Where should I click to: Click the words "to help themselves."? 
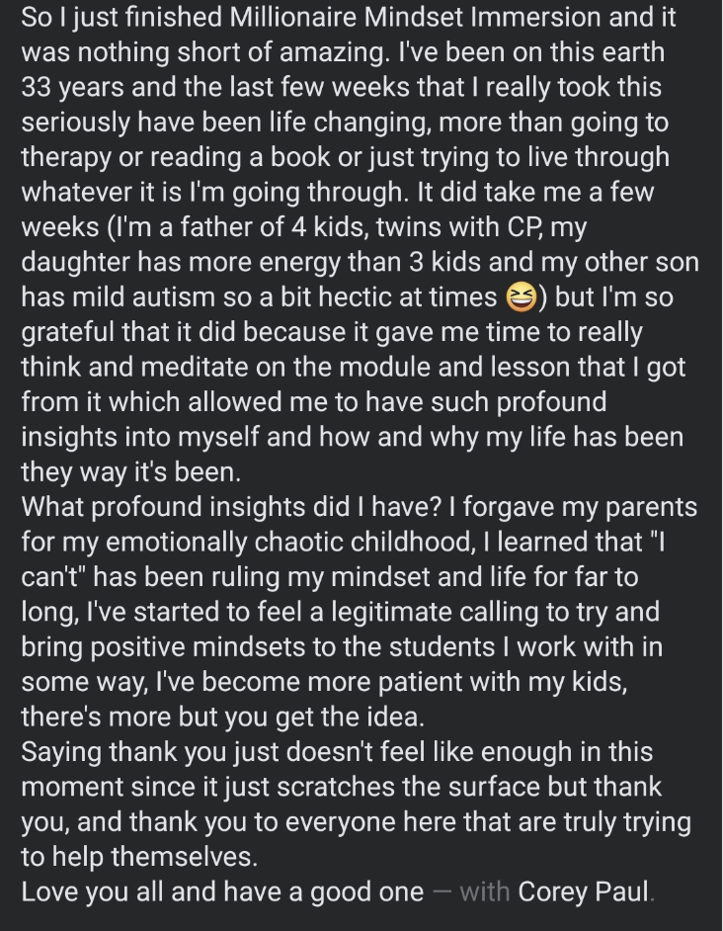click(x=139, y=856)
